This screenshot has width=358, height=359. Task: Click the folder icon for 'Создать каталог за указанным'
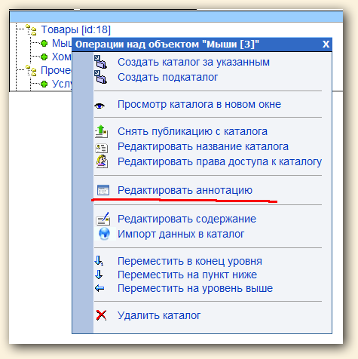(x=100, y=62)
